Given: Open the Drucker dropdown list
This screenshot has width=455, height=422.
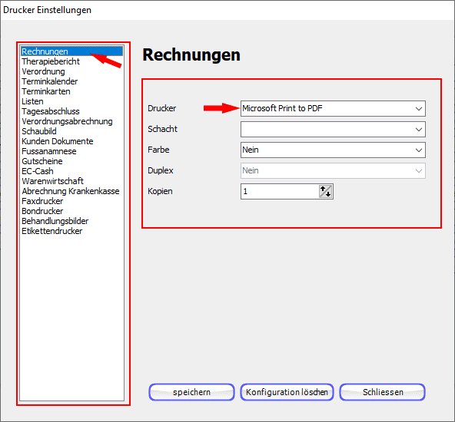Looking at the screenshot, I should [333, 109].
